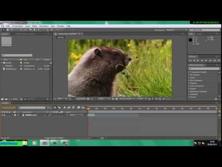
Task: Toggle the Wildlife layer video eye switch
Action: point(2,115)
